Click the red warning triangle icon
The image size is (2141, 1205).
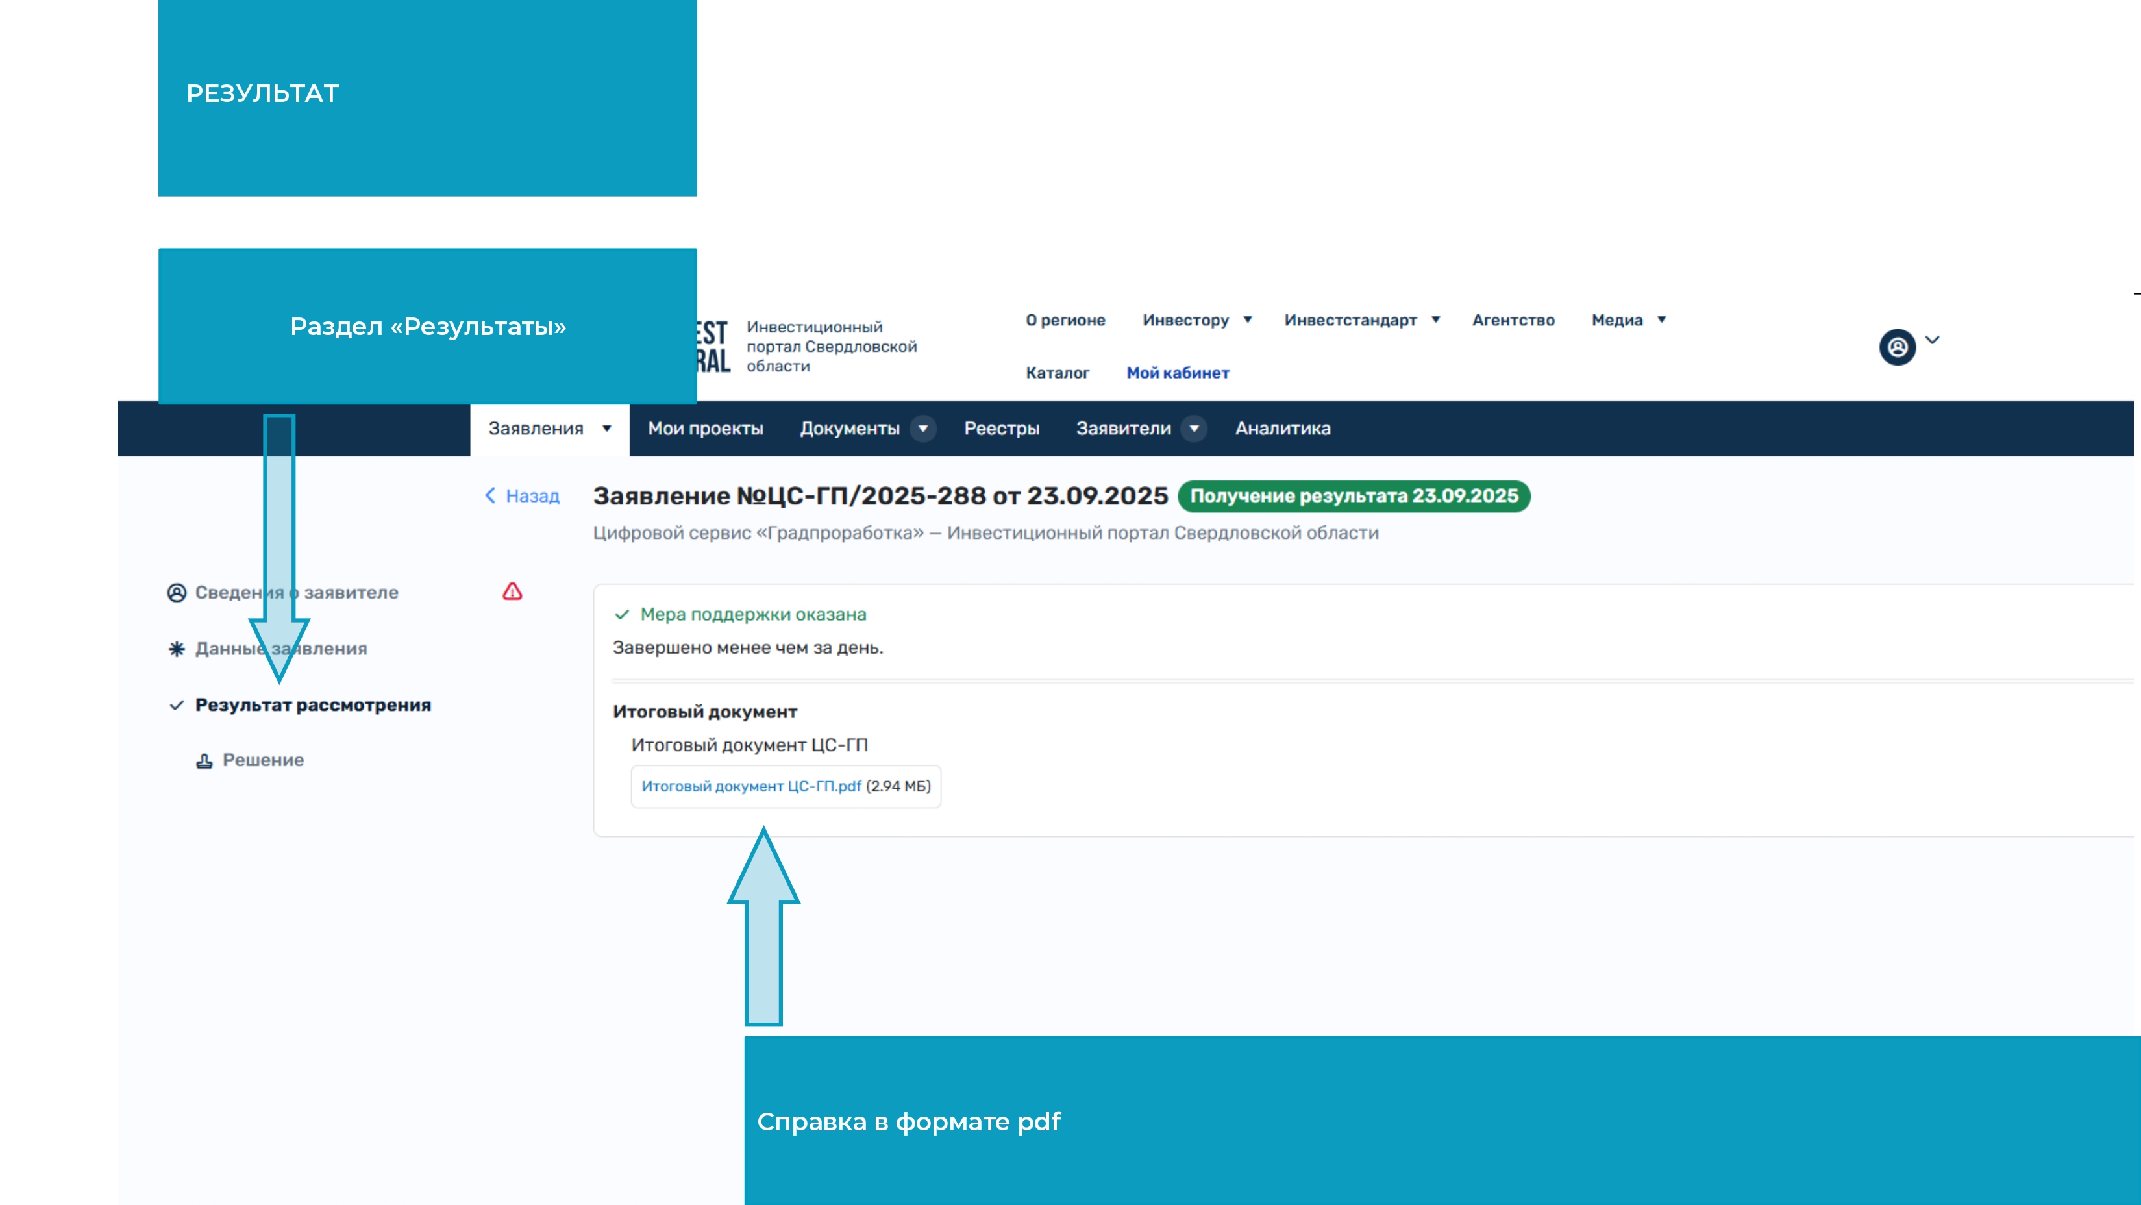[512, 591]
